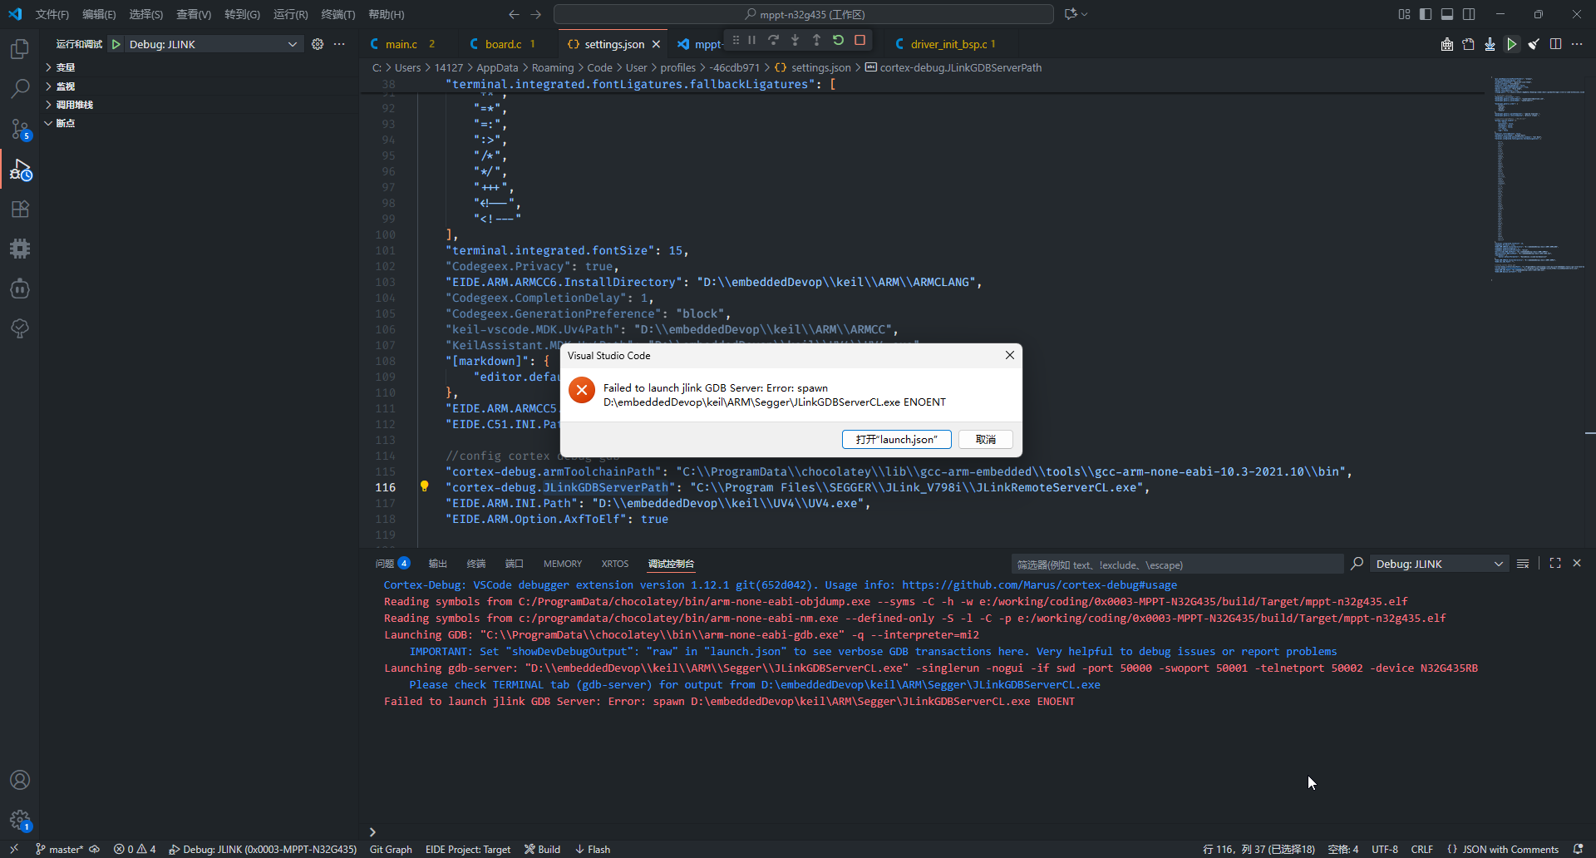
Task: Click 取消 to dismiss error dialog
Action: coord(985,439)
